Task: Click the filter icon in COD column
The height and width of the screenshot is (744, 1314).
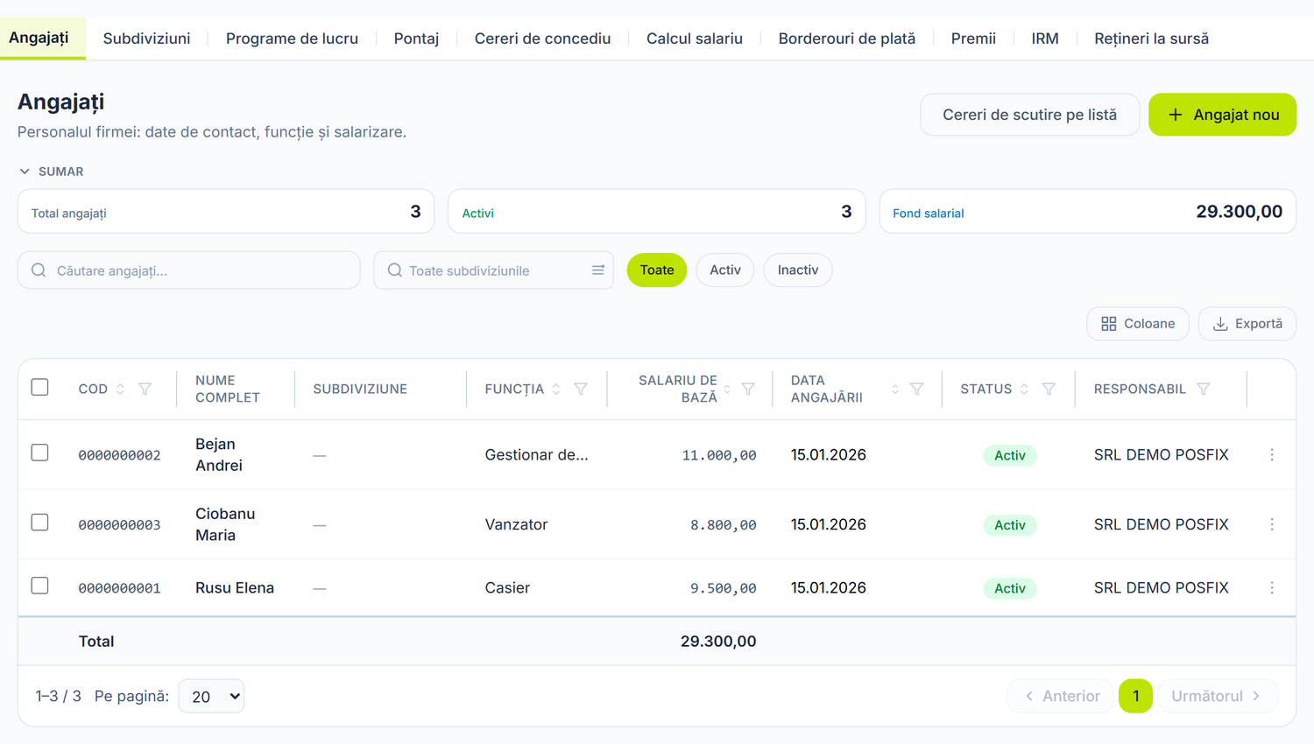Action: click(x=145, y=389)
